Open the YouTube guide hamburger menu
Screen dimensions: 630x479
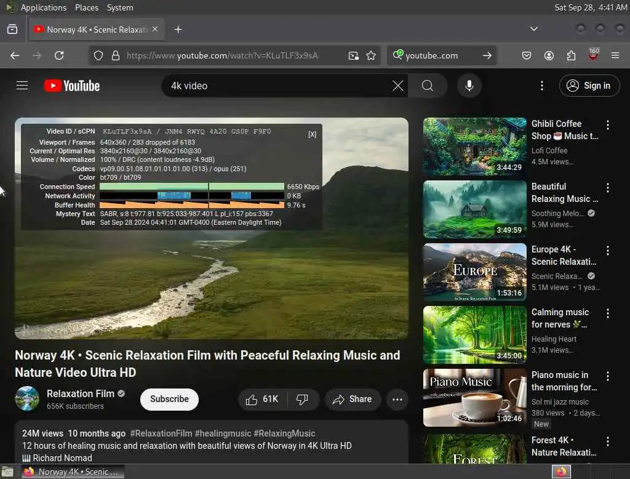tap(22, 86)
